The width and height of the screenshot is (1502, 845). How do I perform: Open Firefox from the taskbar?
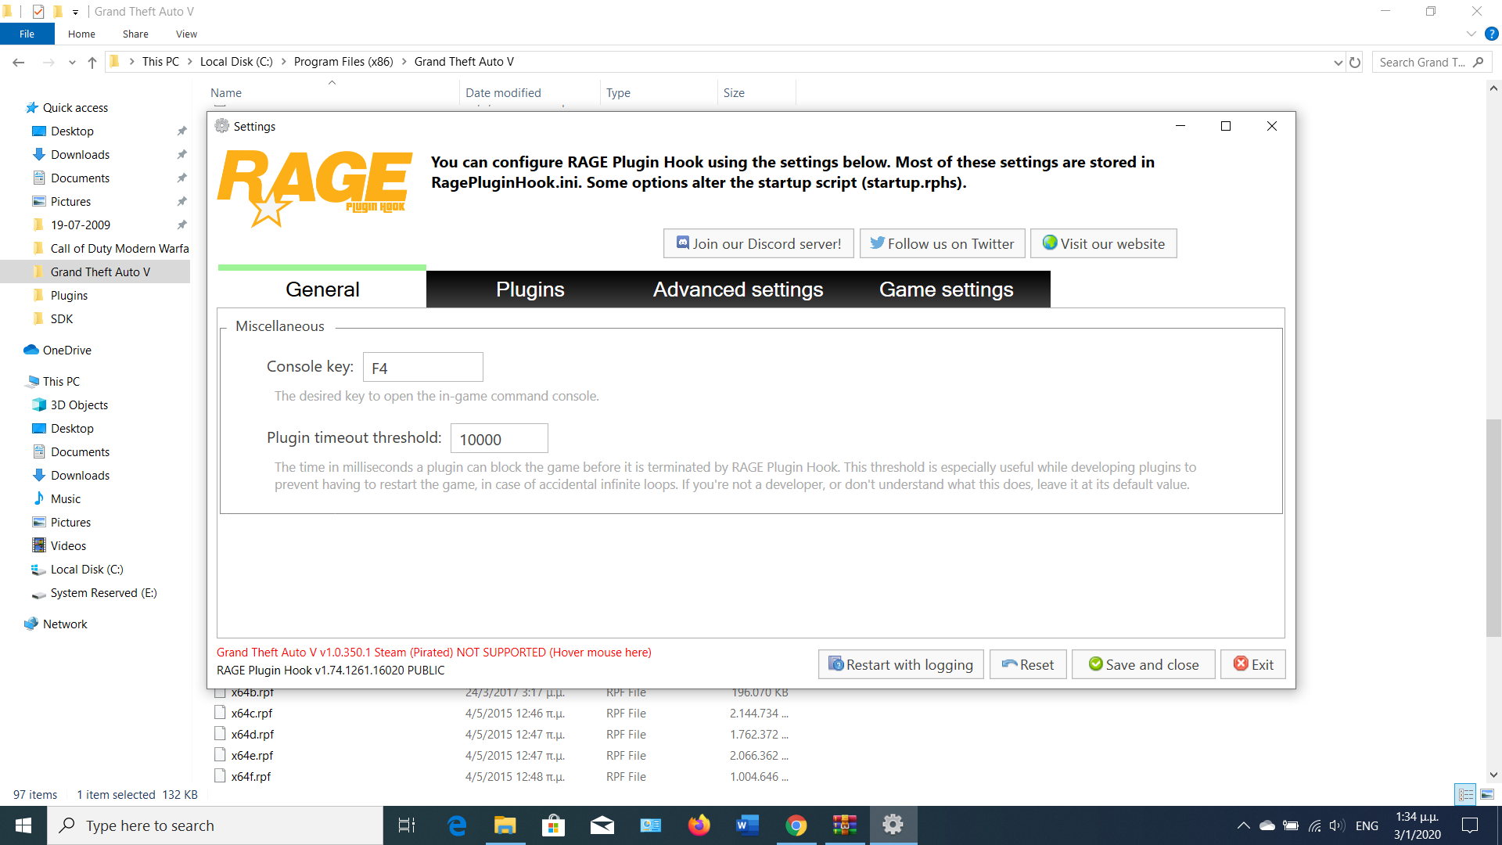coord(699,825)
